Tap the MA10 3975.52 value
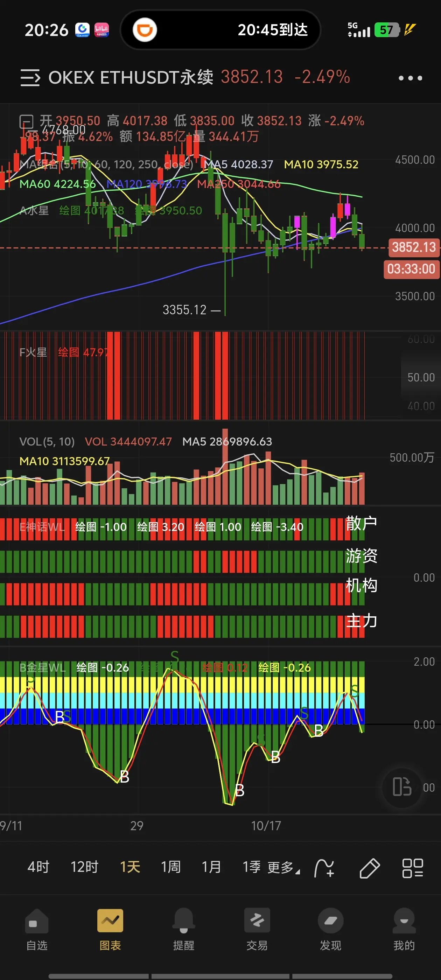 (321, 164)
